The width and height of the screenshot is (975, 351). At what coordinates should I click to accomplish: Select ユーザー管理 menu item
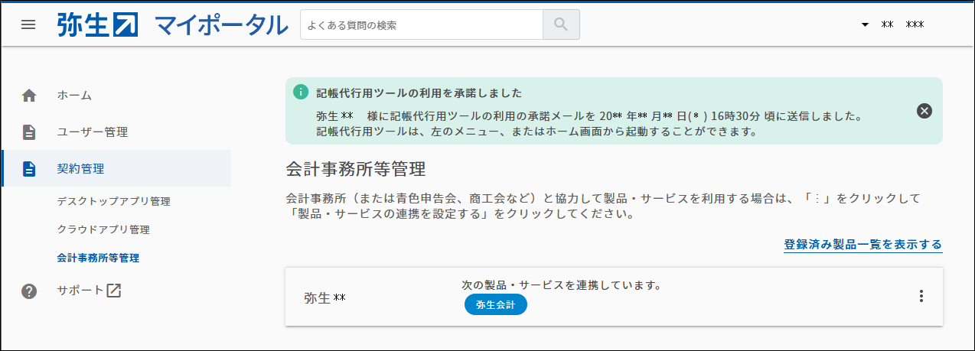pyautogui.click(x=93, y=132)
